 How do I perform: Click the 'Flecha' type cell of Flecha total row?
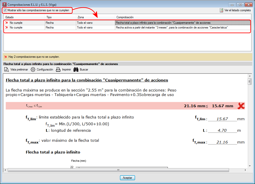pyautogui.click(x=60, y=23)
